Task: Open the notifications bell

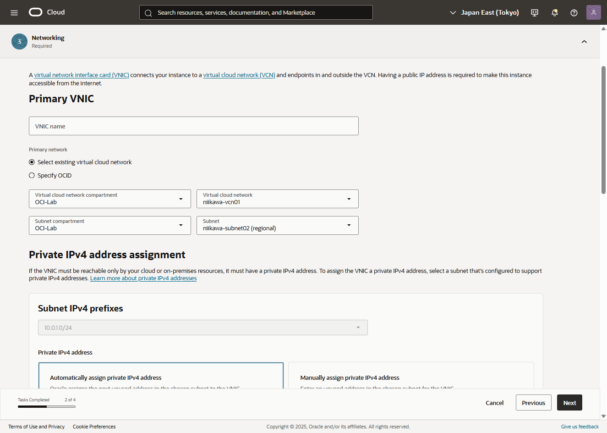Action: pos(554,13)
